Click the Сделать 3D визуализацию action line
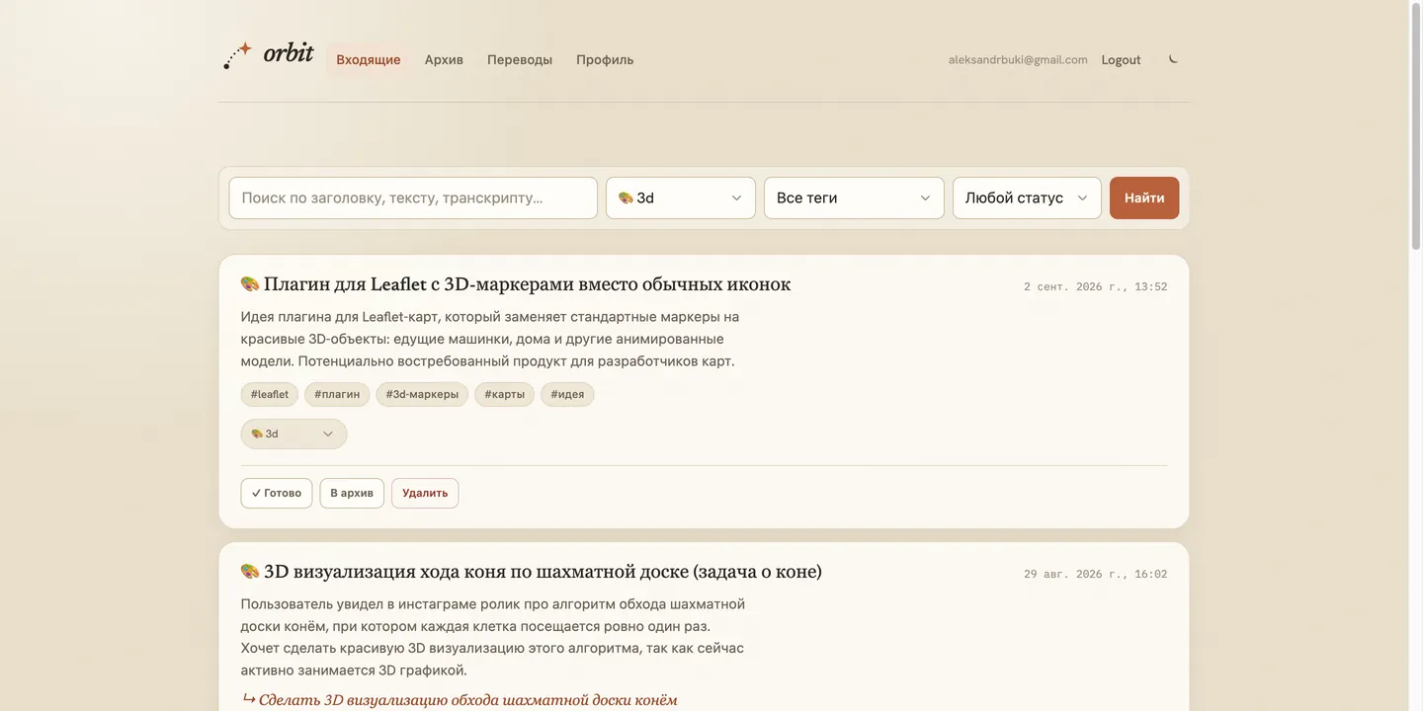 (460, 699)
